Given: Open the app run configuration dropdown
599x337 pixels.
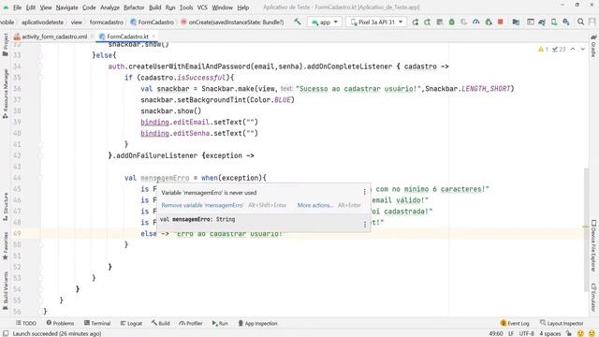Looking at the screenshot, I should pos(325,22).
